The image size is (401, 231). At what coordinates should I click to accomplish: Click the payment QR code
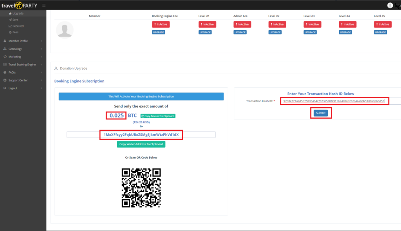click(x=141, y=188)
